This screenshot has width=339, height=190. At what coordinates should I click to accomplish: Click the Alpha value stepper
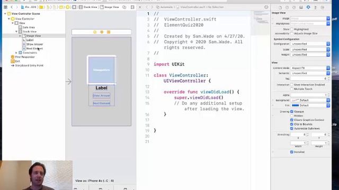click(x=328, y=95)
